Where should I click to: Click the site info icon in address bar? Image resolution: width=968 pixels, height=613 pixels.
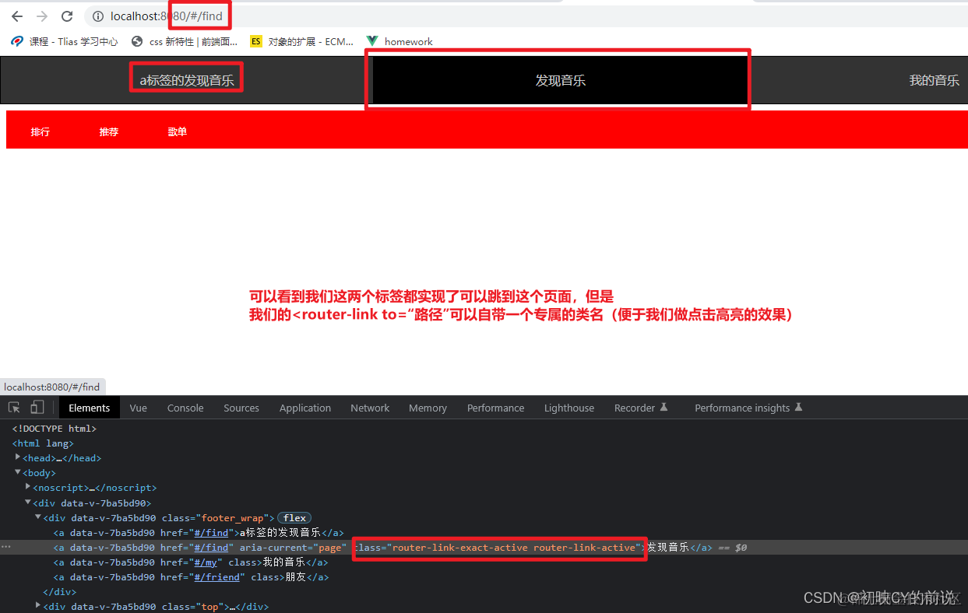tap(97, 16)
